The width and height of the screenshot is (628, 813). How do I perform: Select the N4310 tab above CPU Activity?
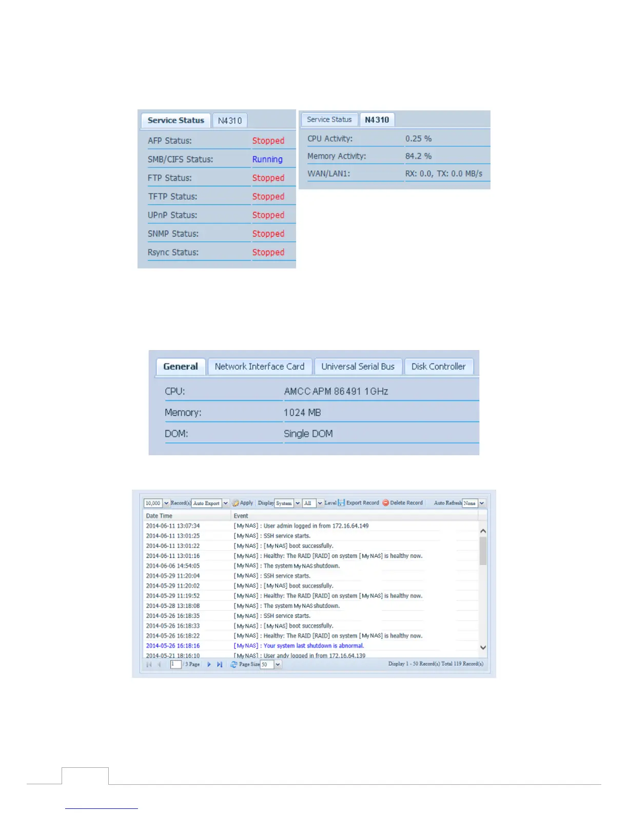(377, 120)
